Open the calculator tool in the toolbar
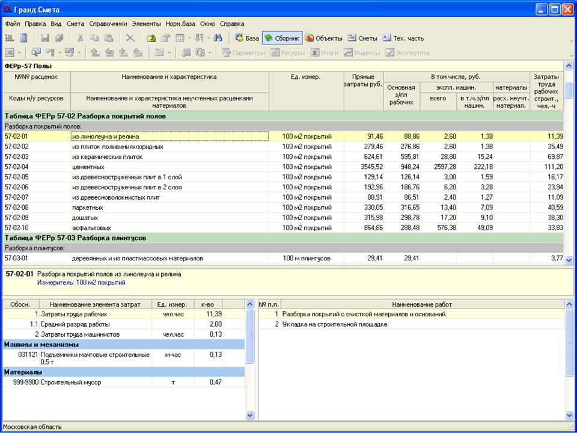577x433 pixels. point(23,38)
